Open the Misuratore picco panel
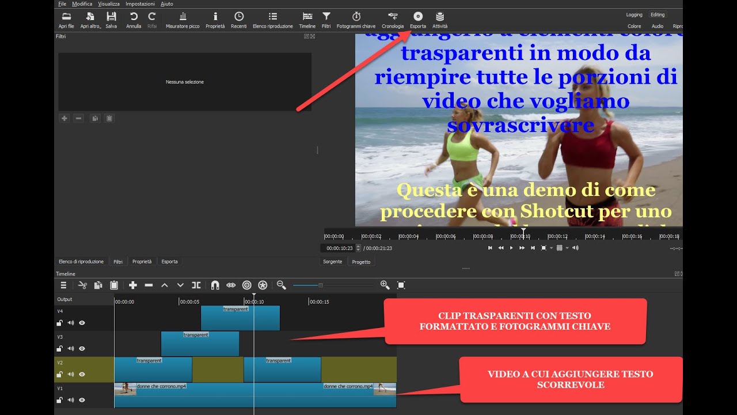Screen dimensions: 737x415 (x=183, y=20)
